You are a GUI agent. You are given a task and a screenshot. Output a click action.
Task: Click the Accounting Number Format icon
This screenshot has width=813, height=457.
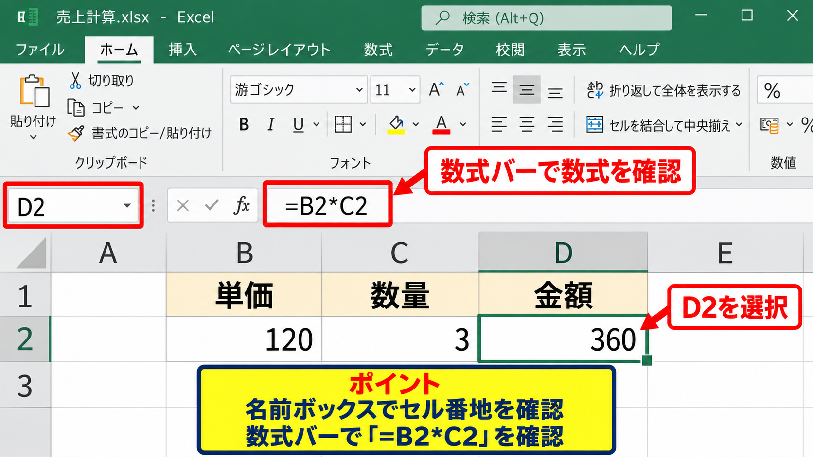(x=770, y=125)
